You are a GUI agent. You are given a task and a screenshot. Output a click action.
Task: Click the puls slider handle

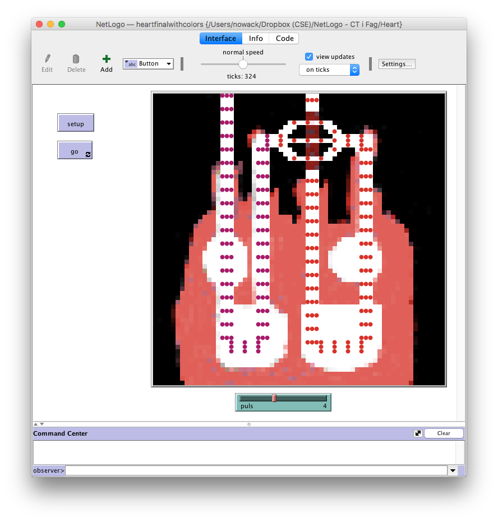[x=274, y=398]
